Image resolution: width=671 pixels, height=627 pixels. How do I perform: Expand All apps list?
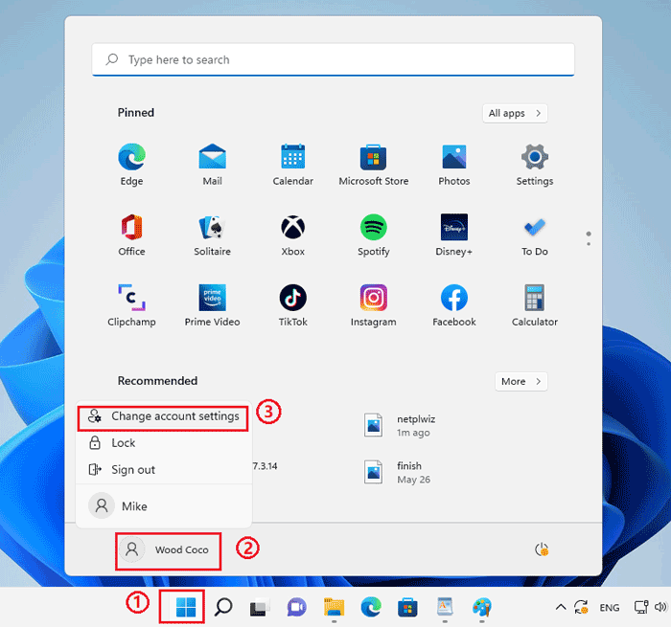(x=515, y=113)
